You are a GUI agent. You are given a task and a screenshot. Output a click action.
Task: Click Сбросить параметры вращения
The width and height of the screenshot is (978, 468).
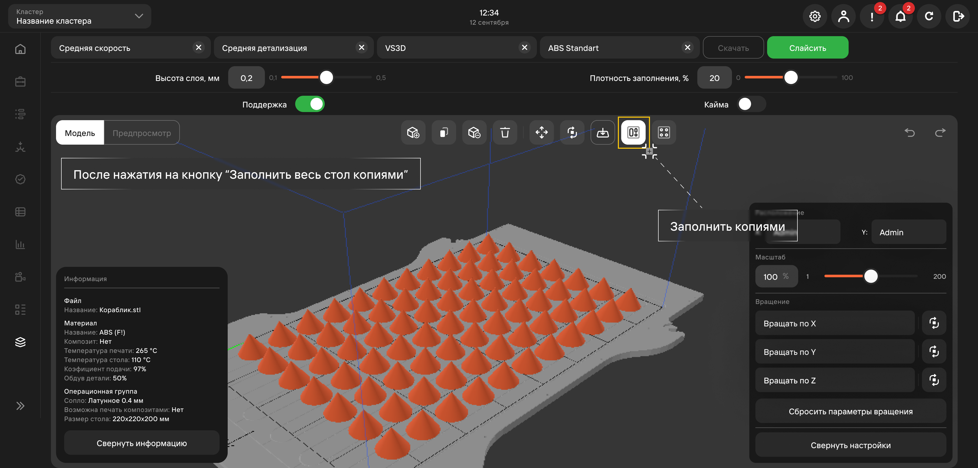pos(850,411)
